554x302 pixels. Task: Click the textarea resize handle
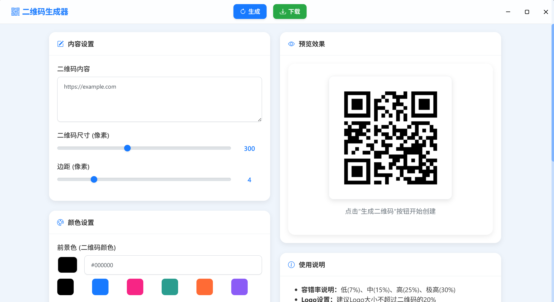(259, 120)
